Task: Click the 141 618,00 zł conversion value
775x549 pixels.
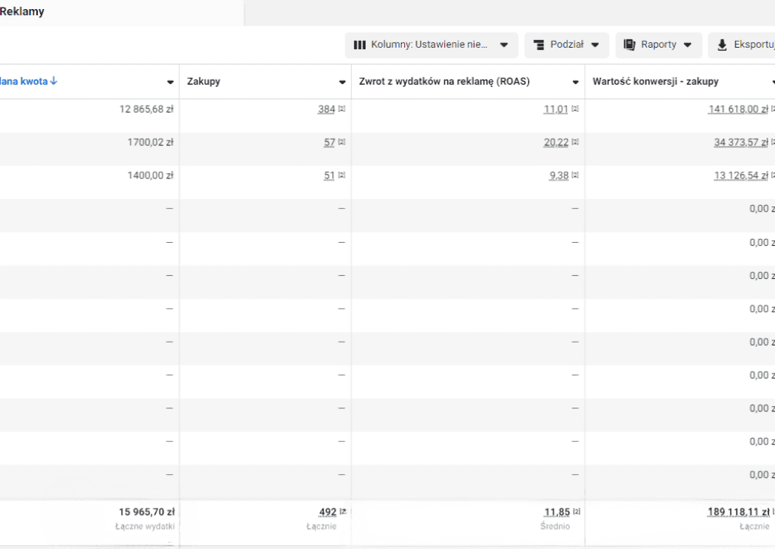Action: [x=738, y=109]
